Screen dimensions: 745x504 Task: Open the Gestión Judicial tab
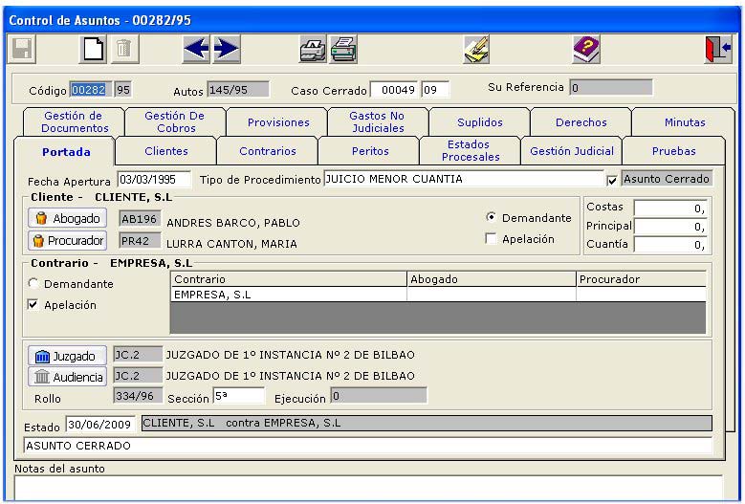[571, 151]
